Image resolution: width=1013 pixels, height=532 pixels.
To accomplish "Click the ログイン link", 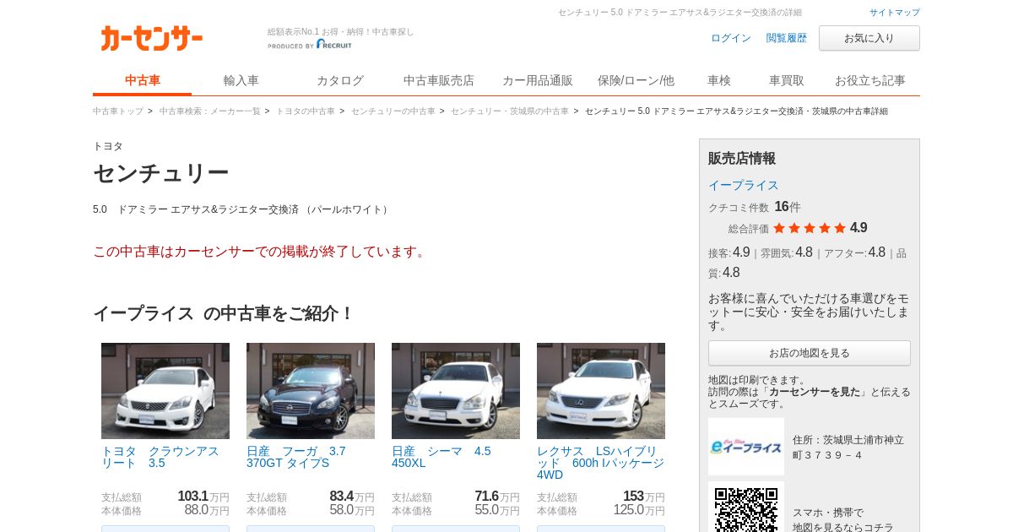I will [731, 38].
